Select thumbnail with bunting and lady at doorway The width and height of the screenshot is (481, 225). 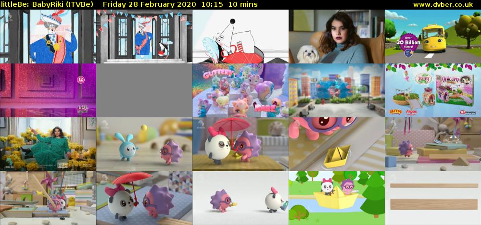tap(144, 36)
